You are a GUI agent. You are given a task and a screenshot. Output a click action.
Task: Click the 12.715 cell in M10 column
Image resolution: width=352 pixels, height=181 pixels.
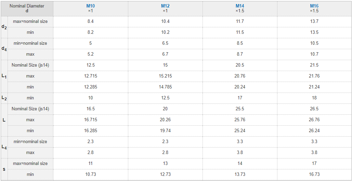click(x=91, y=76)
